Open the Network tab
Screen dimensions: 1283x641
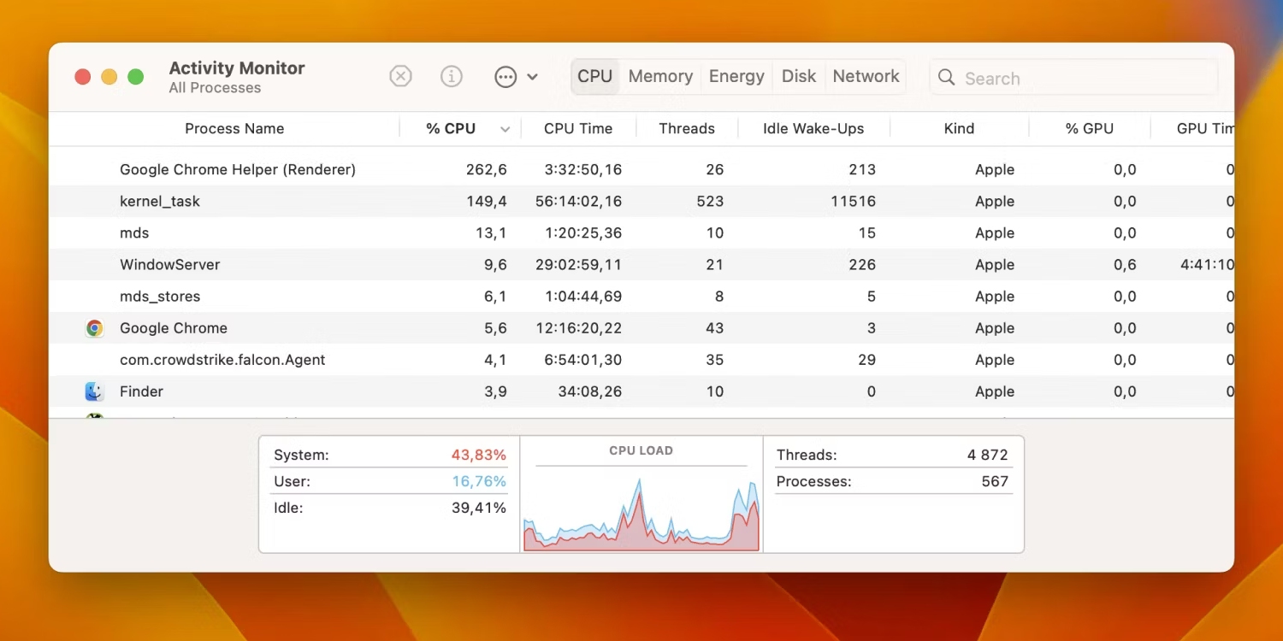pos(866,76)
